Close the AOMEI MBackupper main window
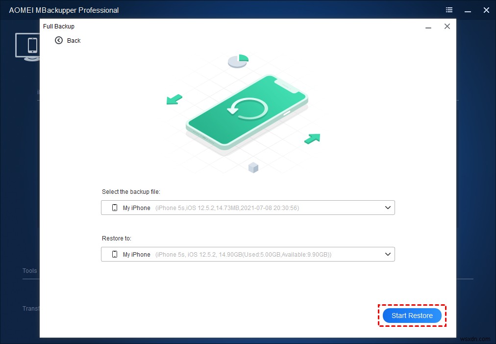 [x=487, y=10]
